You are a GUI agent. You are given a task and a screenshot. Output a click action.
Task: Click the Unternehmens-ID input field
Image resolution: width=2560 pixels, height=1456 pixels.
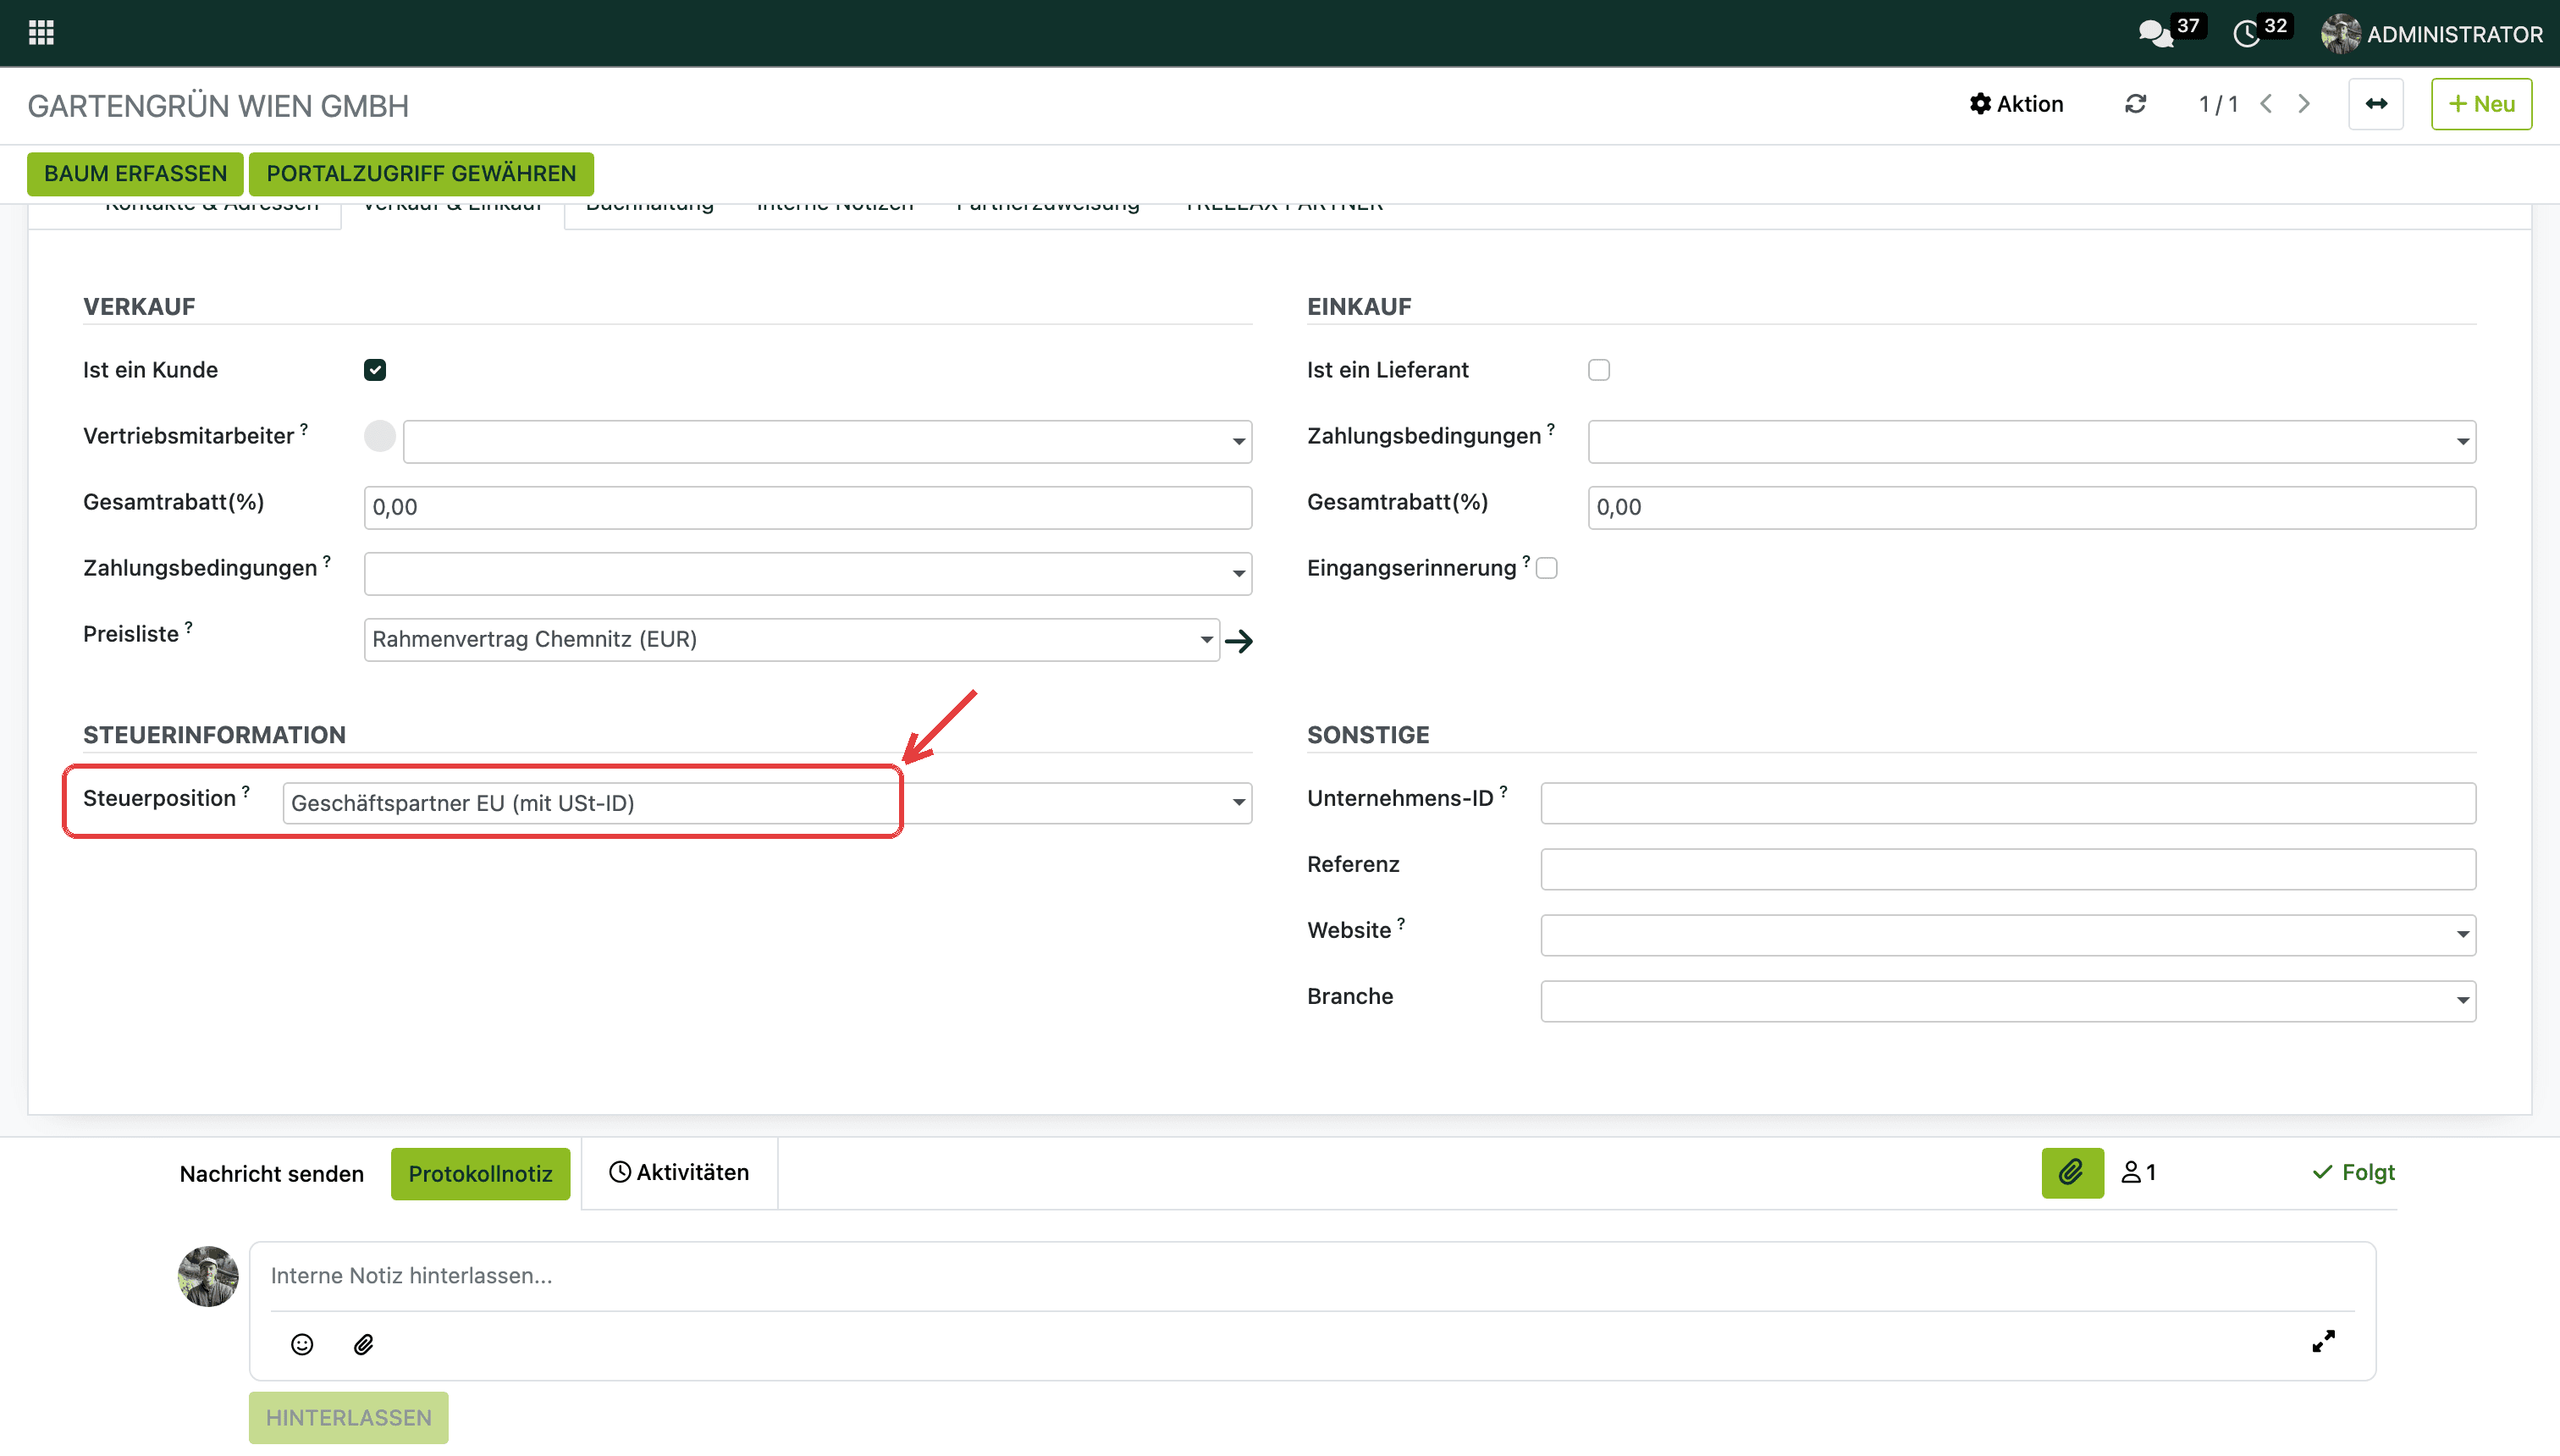click(x=2008, y=803)
